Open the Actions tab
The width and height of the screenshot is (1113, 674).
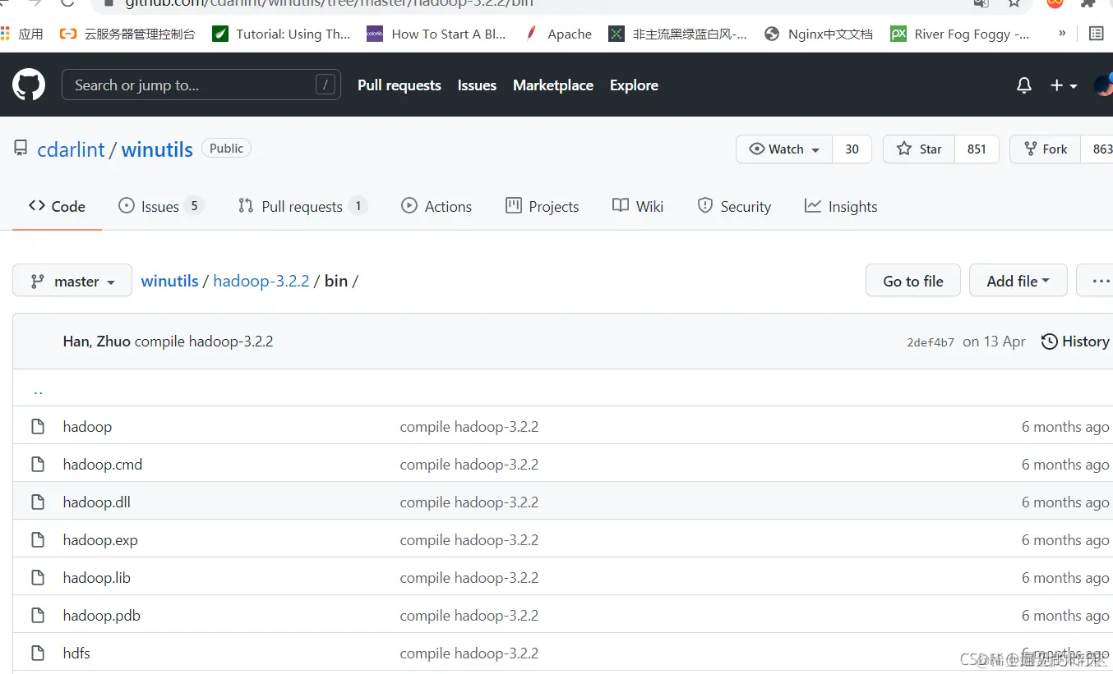tap(436, 206)
